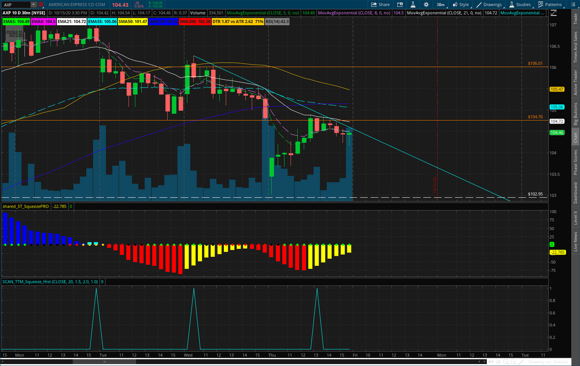
Task: Click the left scroll arrow of time axis
Action: click(x=3, y=361)
